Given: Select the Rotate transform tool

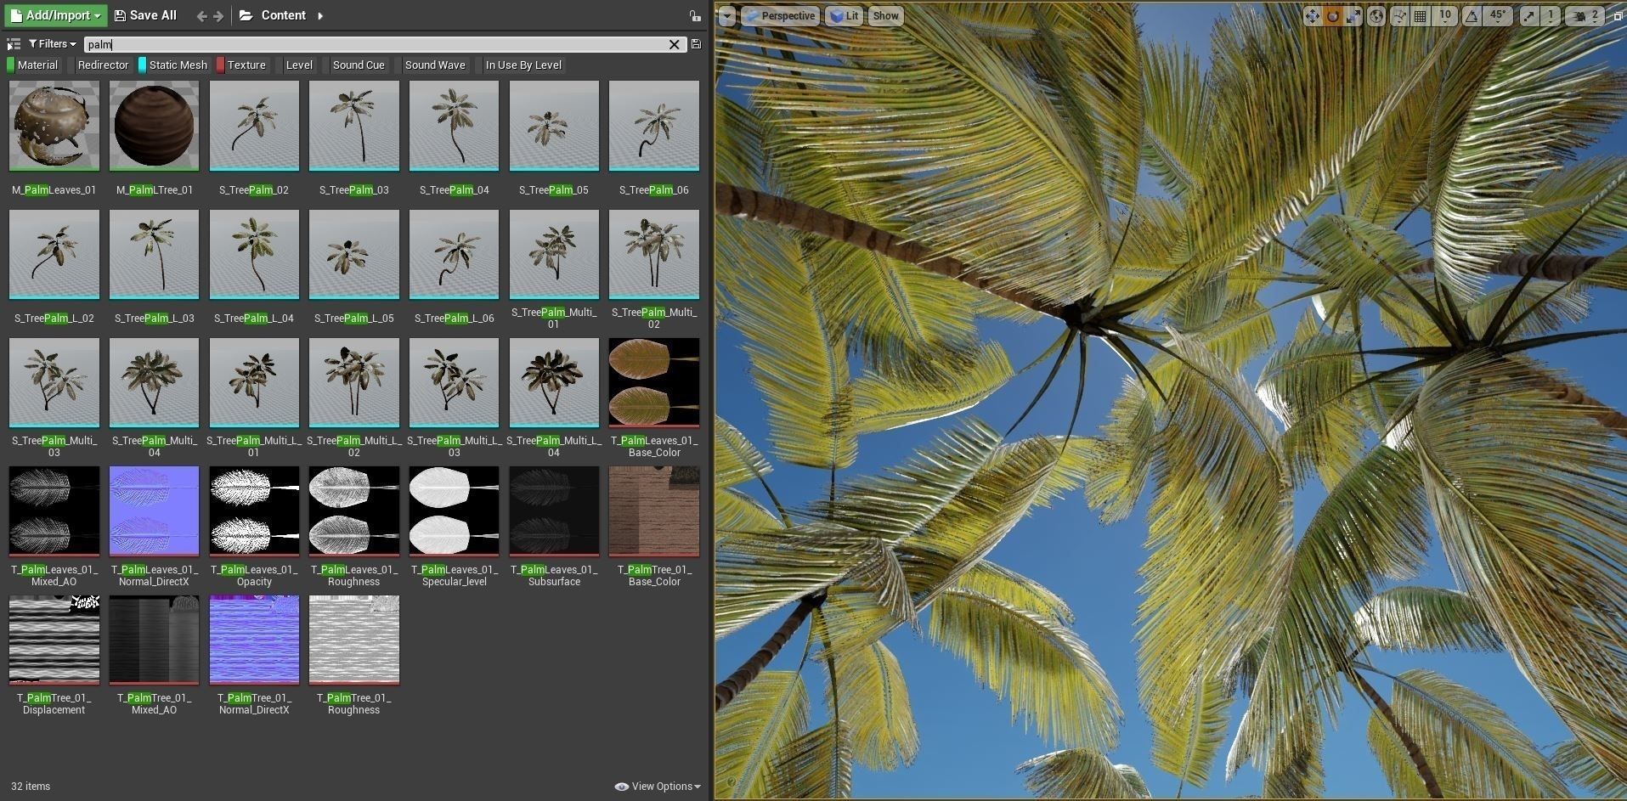Looking at the screenshot, I should pos(1333,15).
